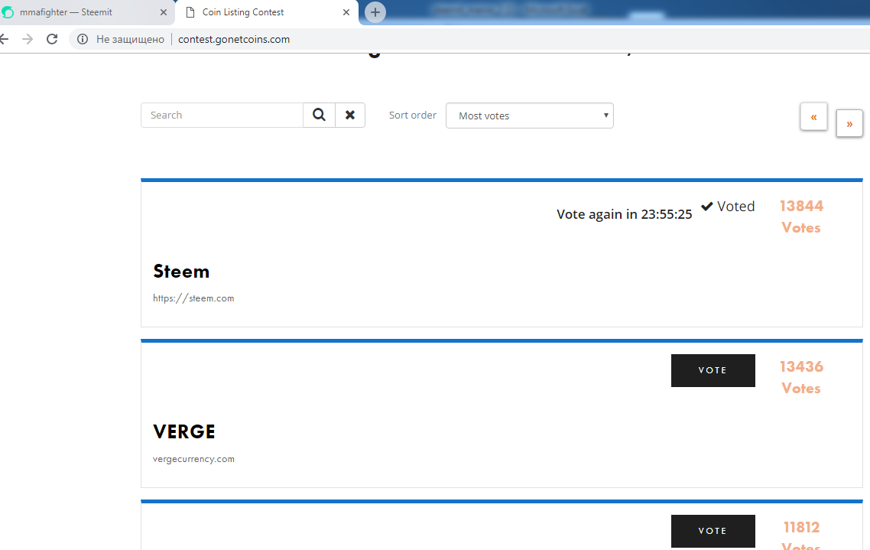Focus the Search input field
This screenshot has width=870, height=550.
click(222, 115)
